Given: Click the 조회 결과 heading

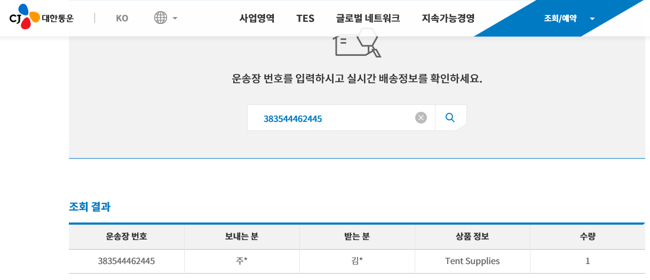Looking at the screenshot, I should coord(90,207).
